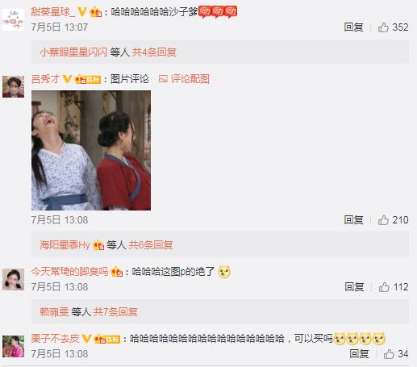Click thumbs-up icon beside 210 likes
Image resolution: width=417 pixels, height=367 pixels.
coord(383,220)
